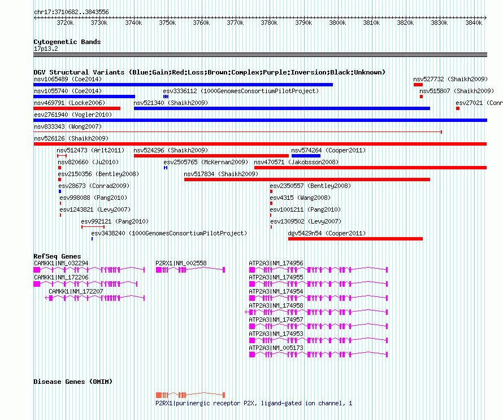Click esv28673 (Conrad2009) variant label
Viewport: 503px width, 420px height.
(x=94, y=186)
